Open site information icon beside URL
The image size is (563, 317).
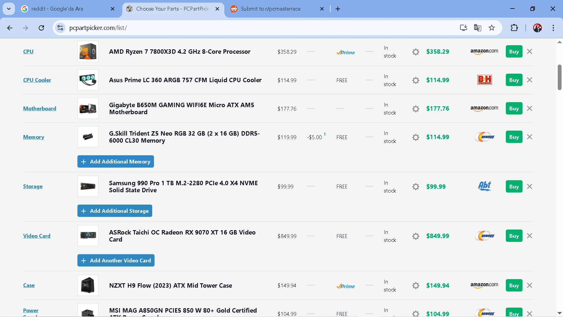(x=60, y=28)
